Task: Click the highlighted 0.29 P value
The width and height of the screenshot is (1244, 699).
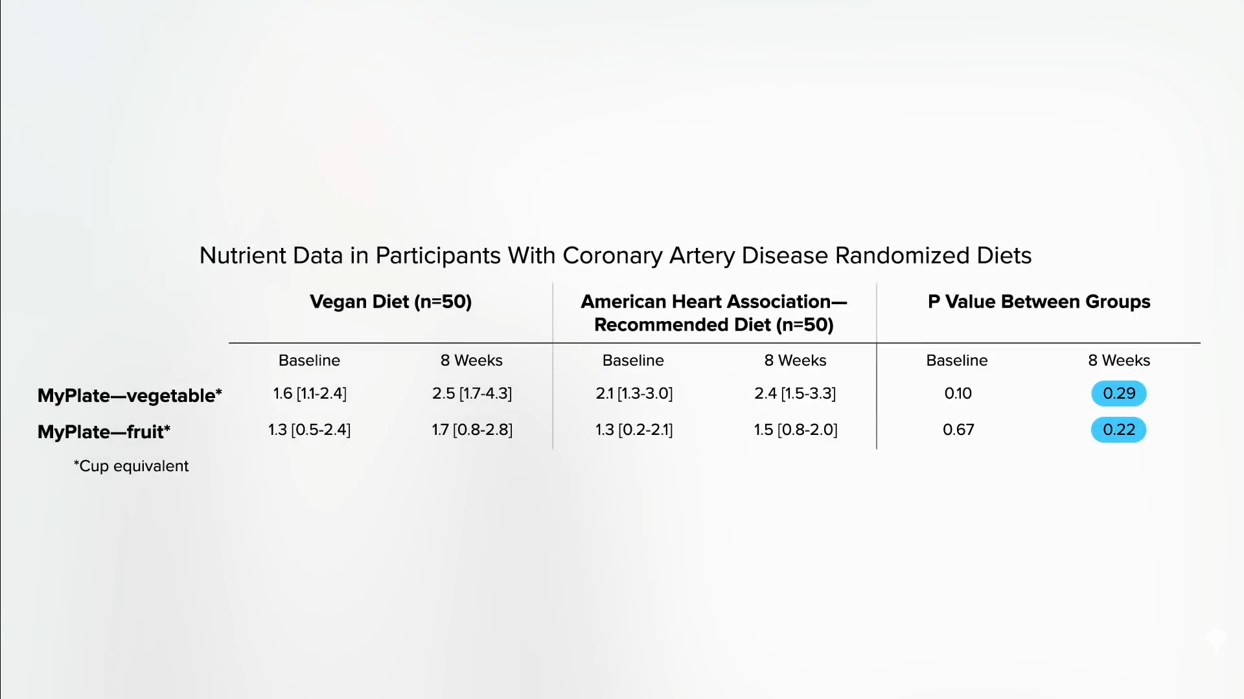Action: [x=1118, y=394]
